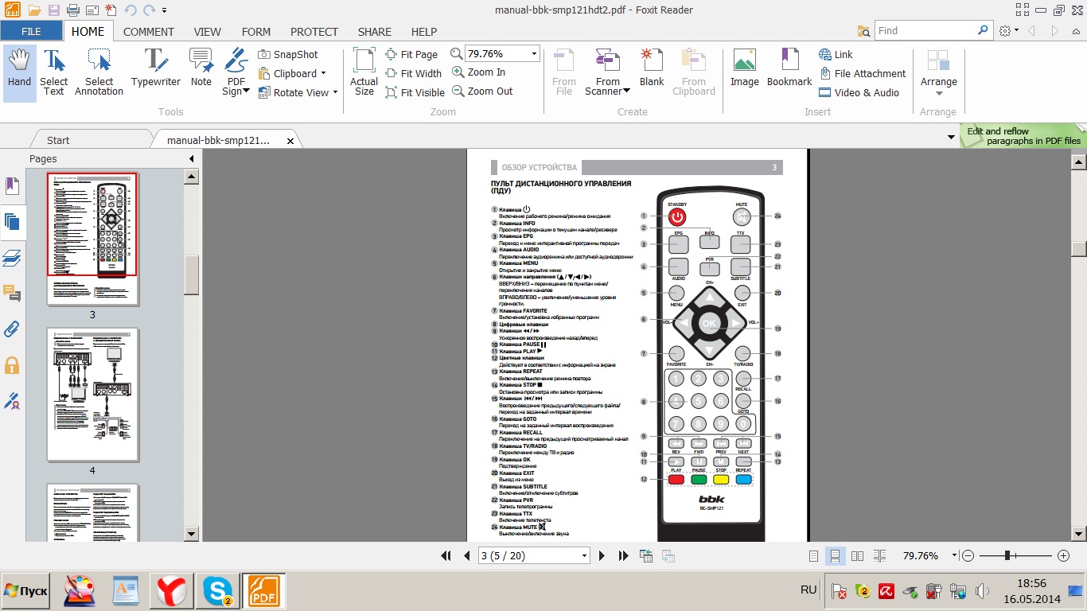Viewport: 1087px width, 611px height.
Task: Select the Typewriter tool
Action: click(156, 70)
